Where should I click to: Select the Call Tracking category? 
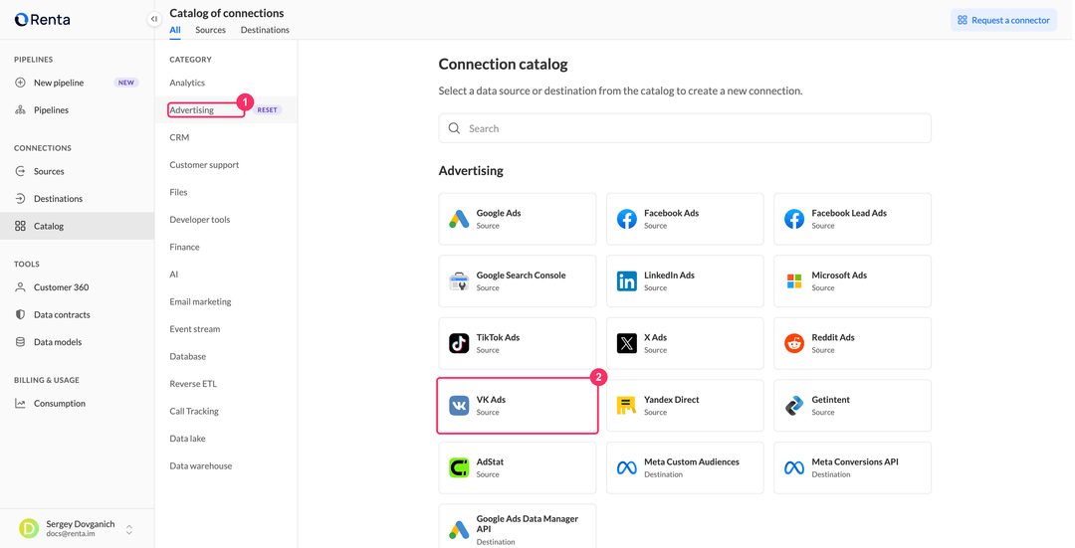coord(194,412)
